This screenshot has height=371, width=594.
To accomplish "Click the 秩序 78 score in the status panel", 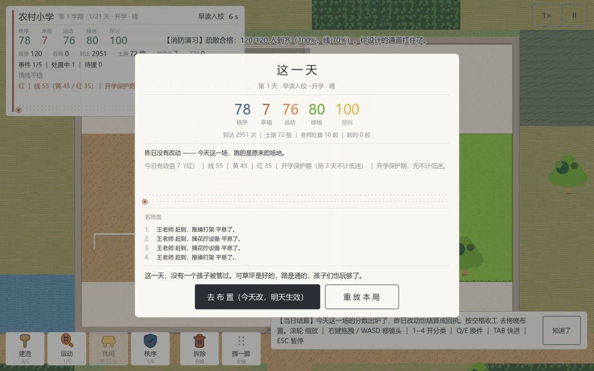I will pos(25,40).
